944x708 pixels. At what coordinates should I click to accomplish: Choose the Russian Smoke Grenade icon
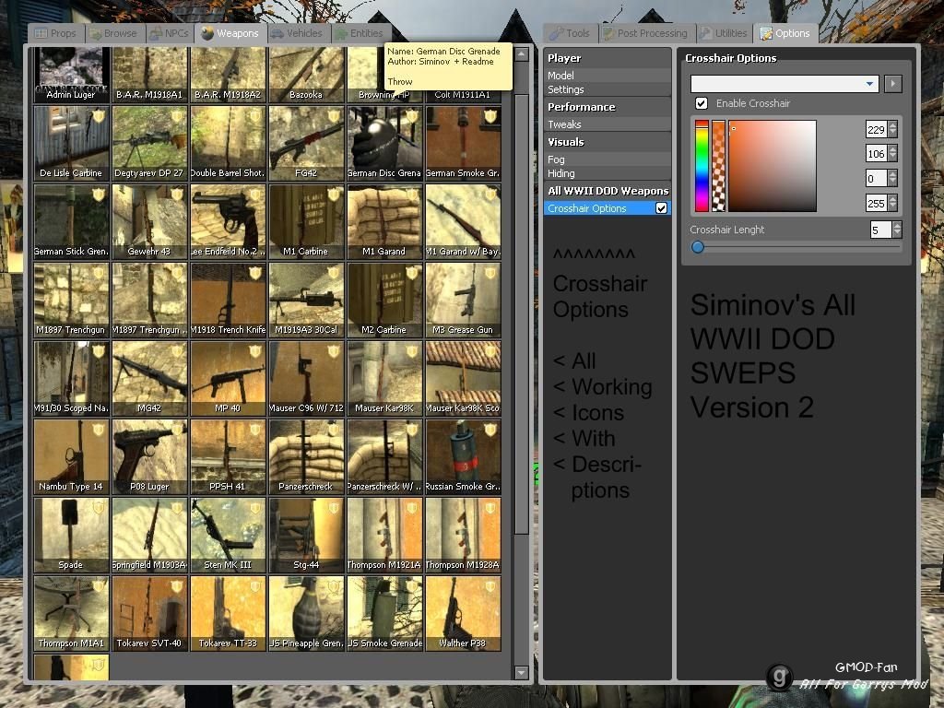[463, 456]
